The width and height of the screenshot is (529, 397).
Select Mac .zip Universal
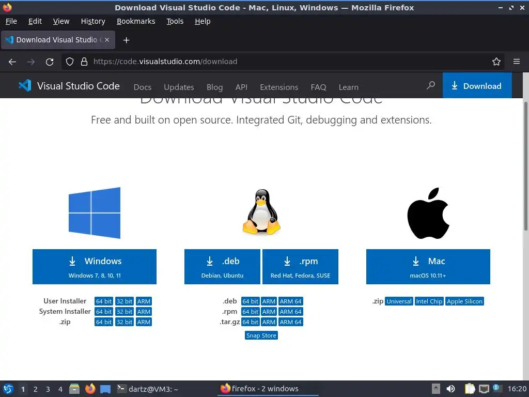coord(399,301)
